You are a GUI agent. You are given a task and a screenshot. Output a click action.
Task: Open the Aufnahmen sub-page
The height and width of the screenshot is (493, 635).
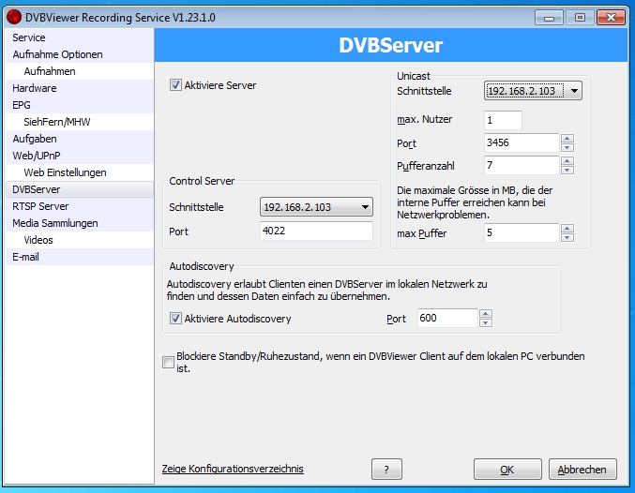coord(80,71)
